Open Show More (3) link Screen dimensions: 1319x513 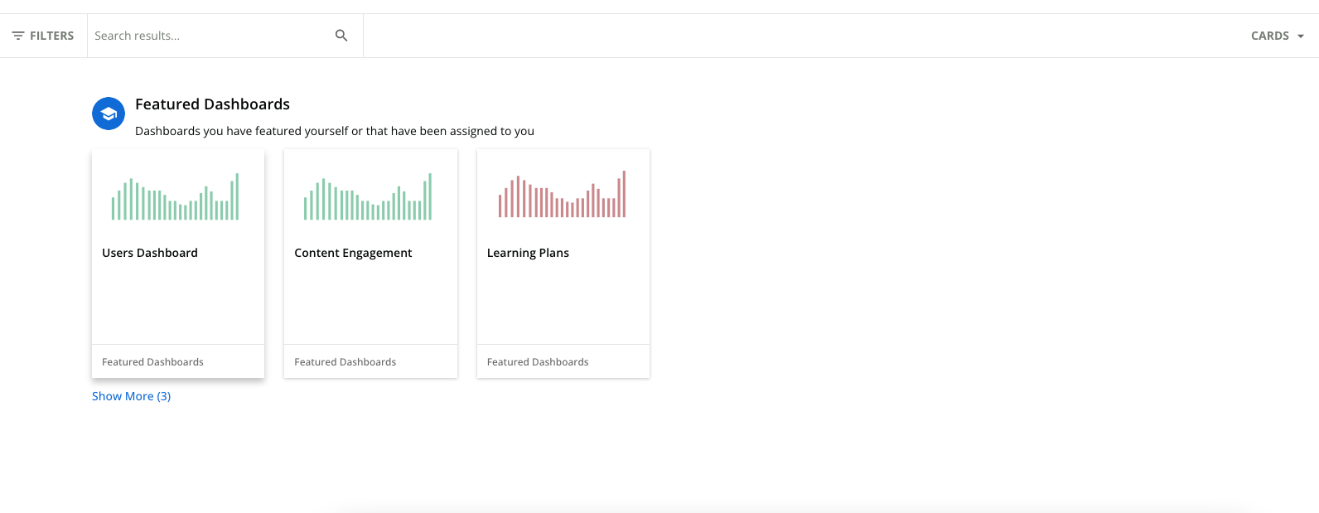[131, 396]
